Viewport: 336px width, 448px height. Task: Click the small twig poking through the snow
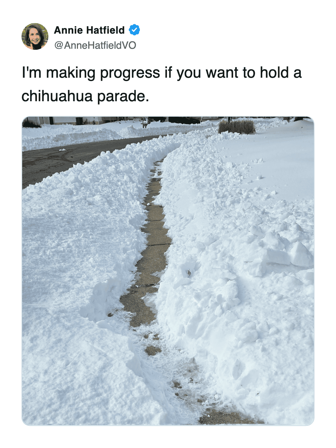[x=188, y=272]
